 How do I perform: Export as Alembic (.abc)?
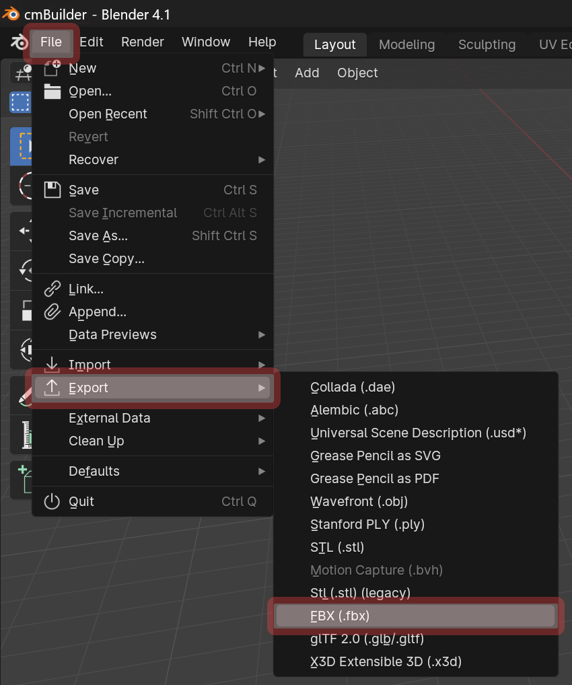(416, 410)
